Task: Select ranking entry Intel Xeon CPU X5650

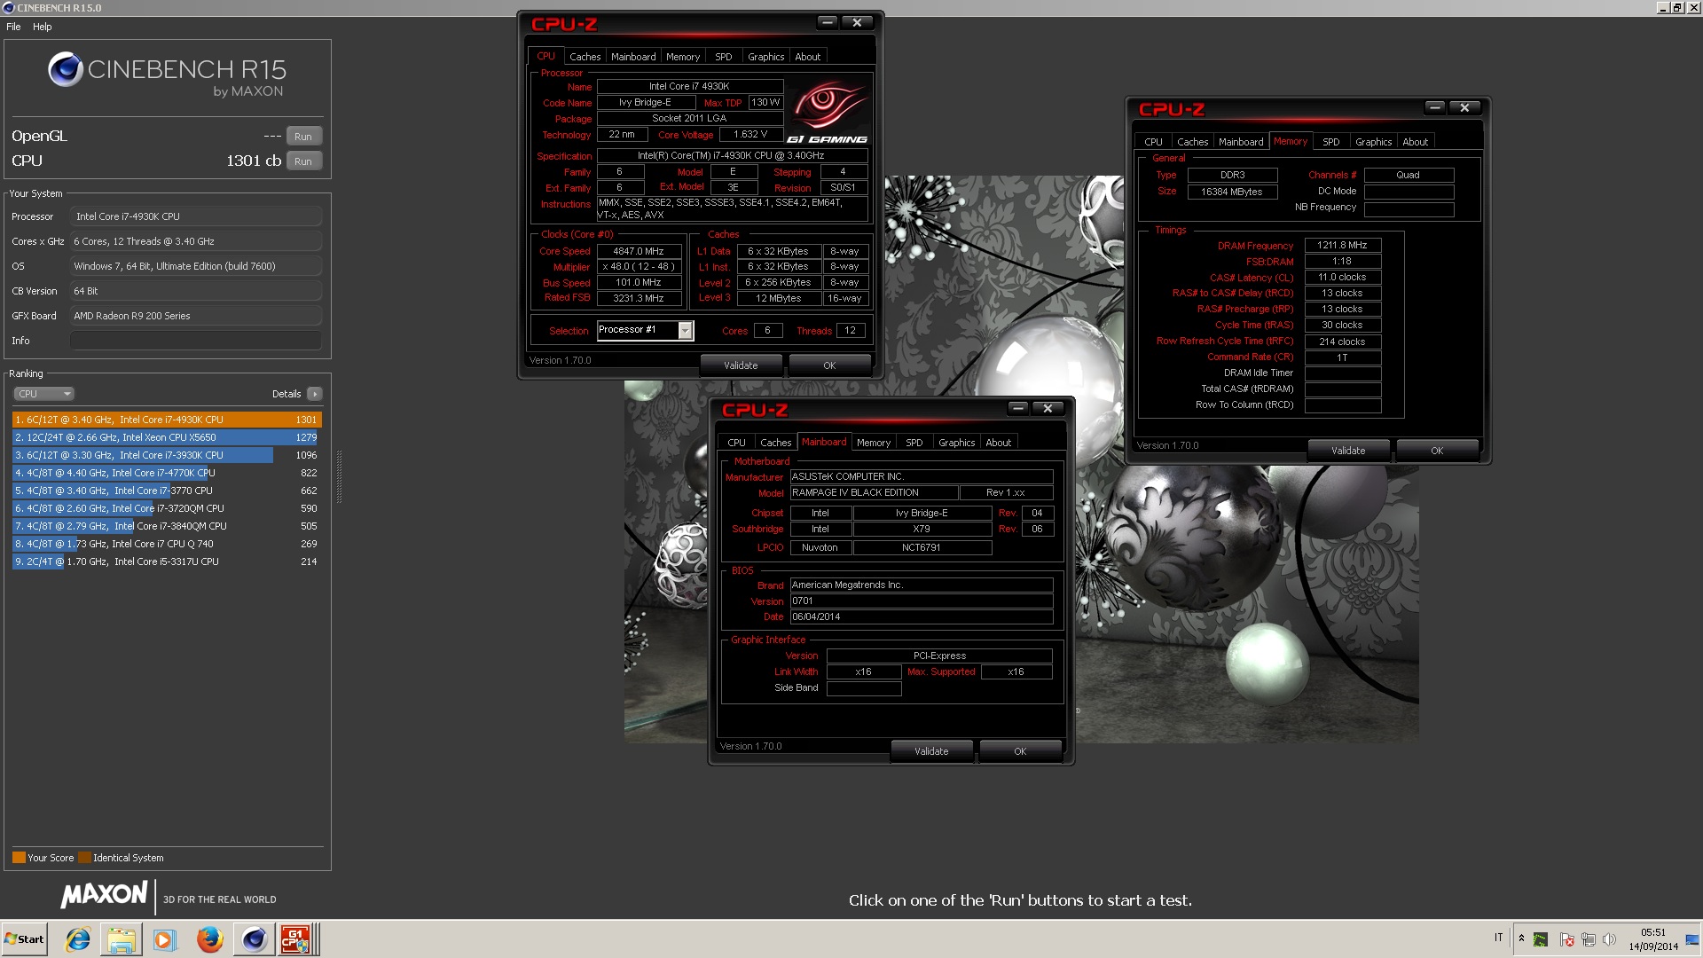Action: [x=167, y=437]
